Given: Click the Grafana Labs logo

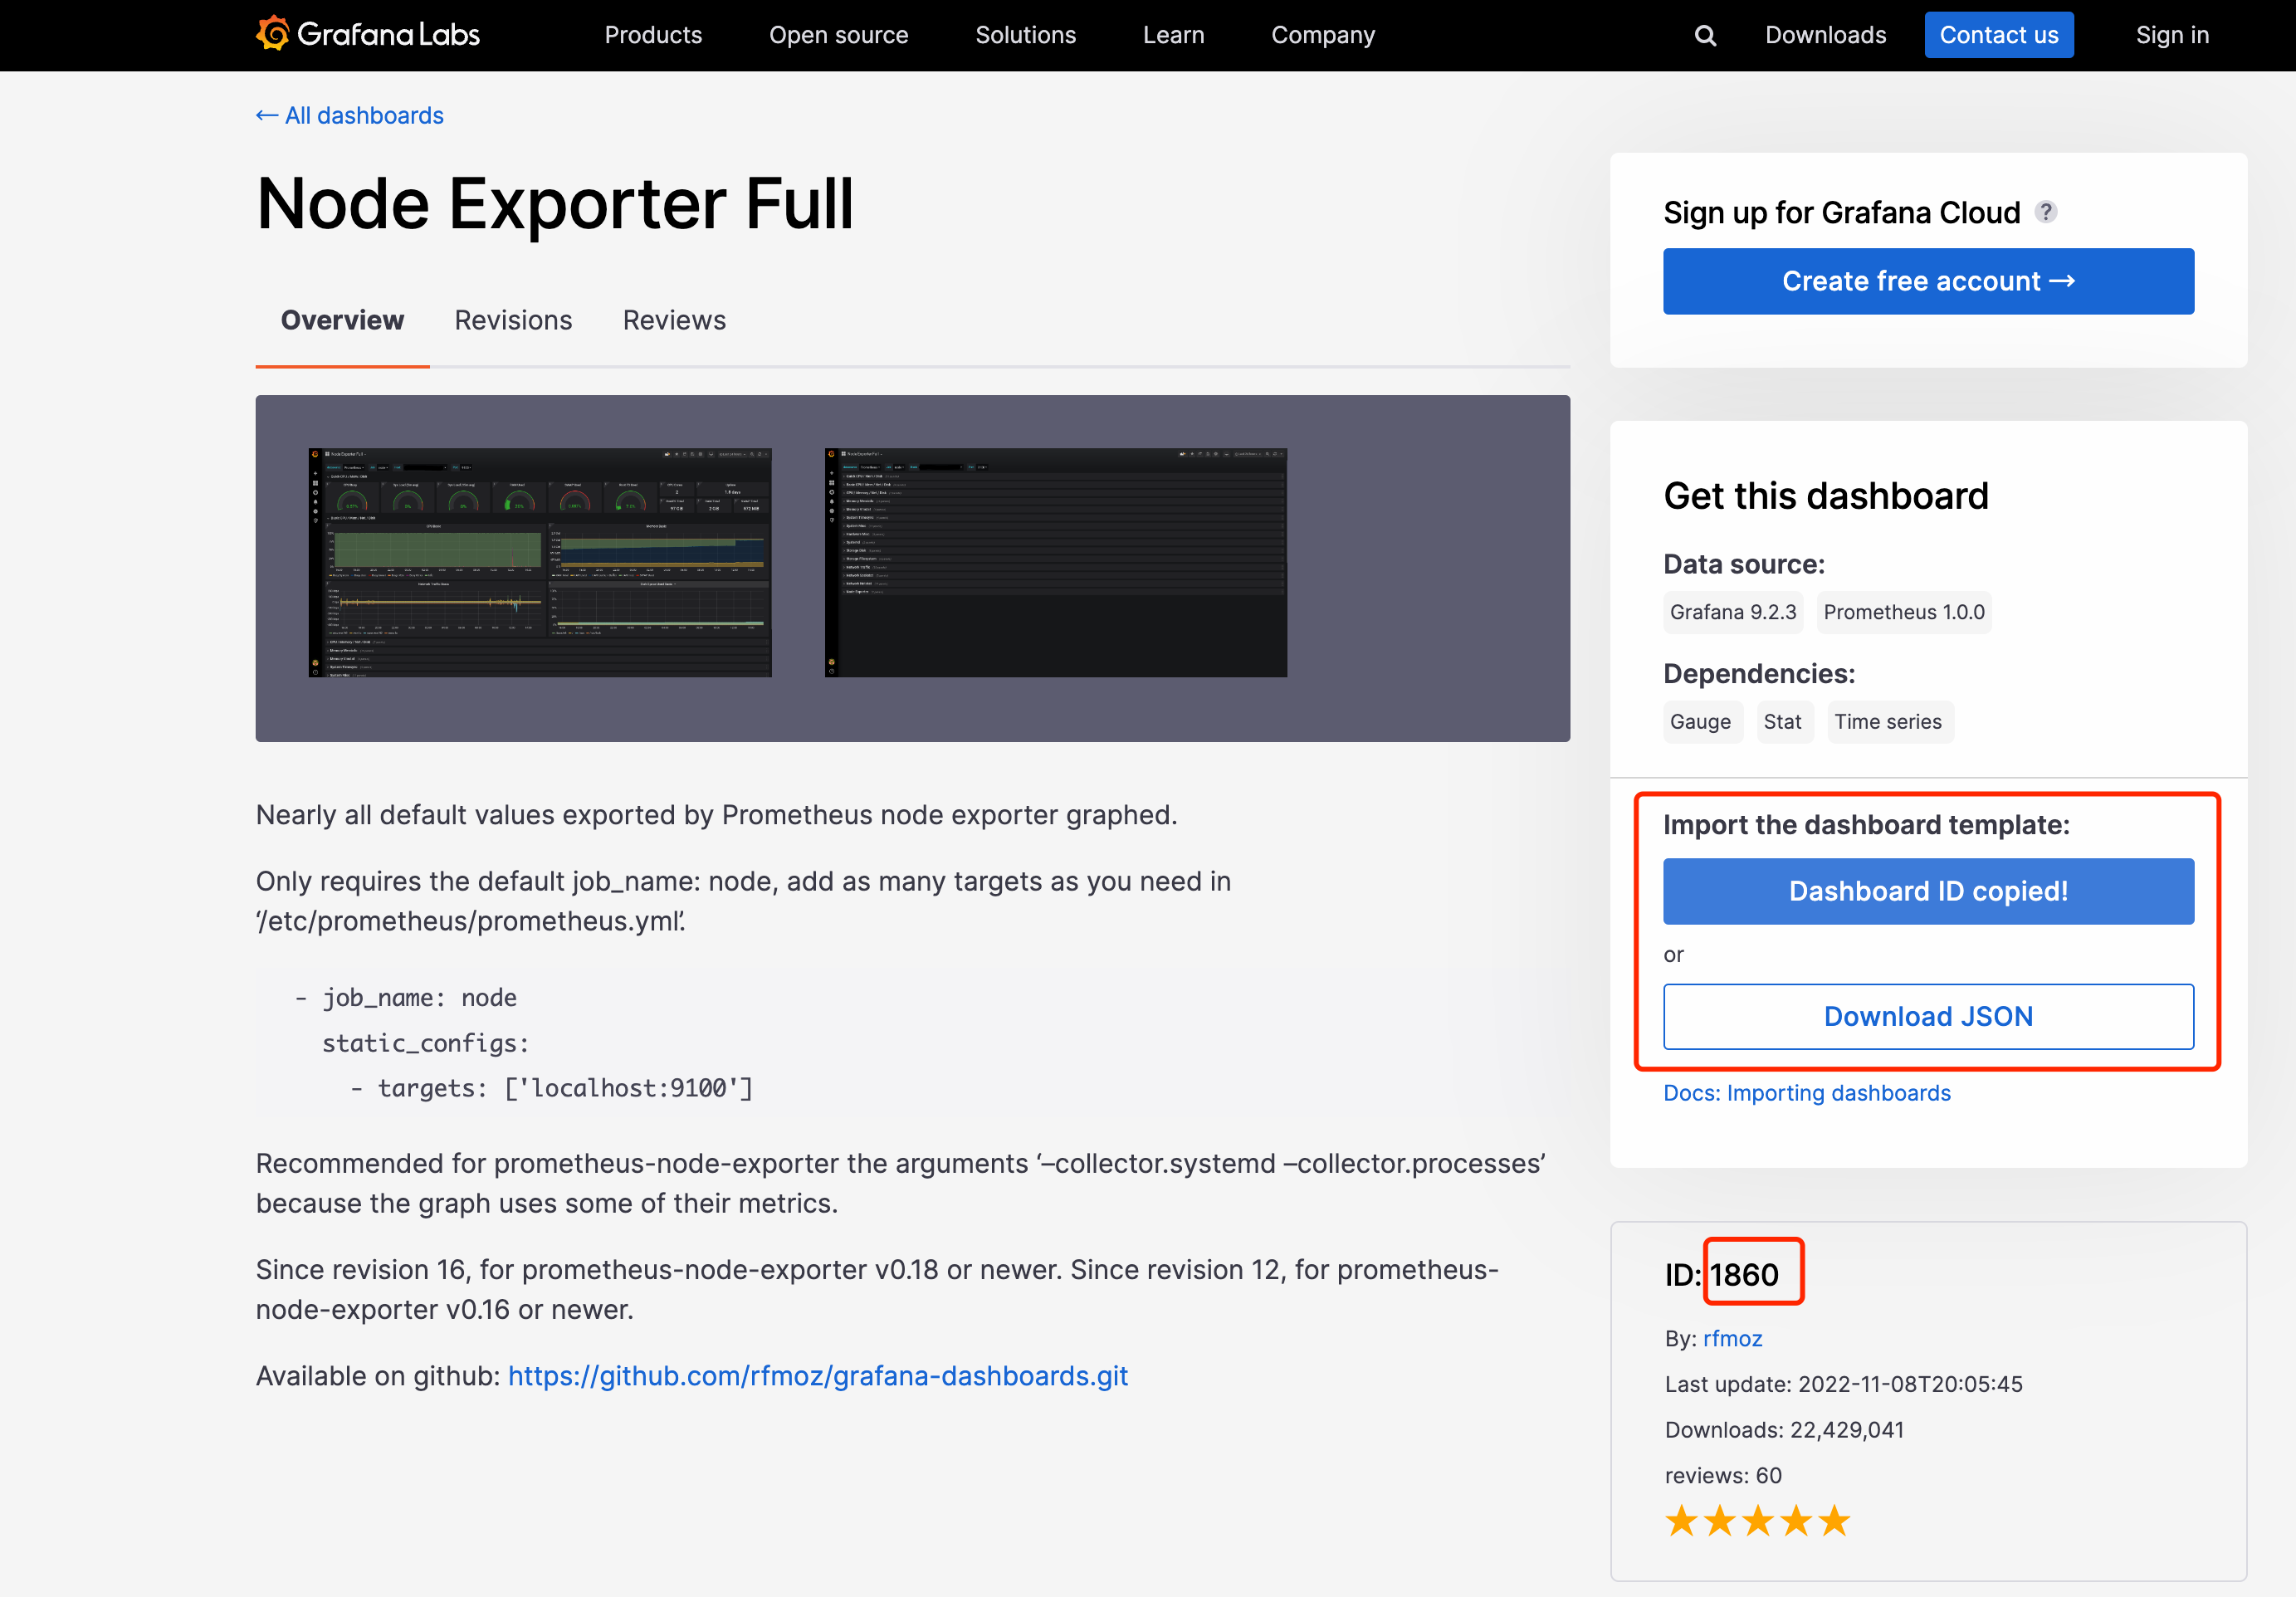Looking at the screenshot, I should click(367, 35).
